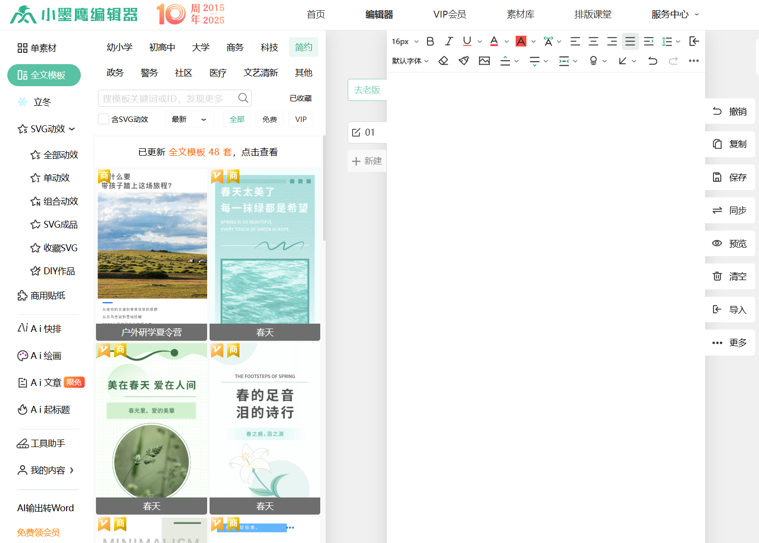Open more toolbar options (three dots)
759x543 pixels.
(x=693, y=61)
